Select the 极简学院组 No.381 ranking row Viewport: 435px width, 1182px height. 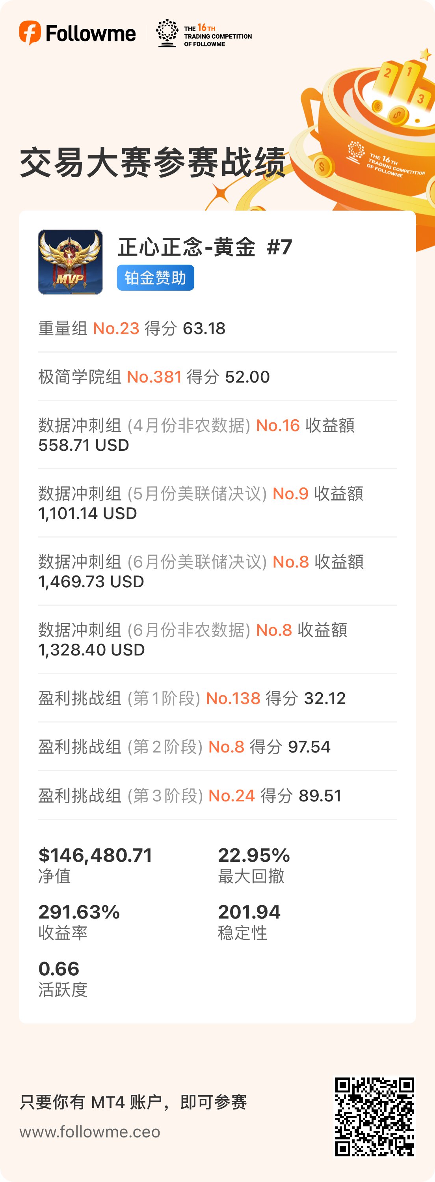[x=217, y=377]
